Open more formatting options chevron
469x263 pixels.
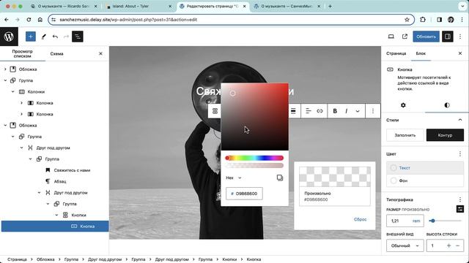coord(358,111)
